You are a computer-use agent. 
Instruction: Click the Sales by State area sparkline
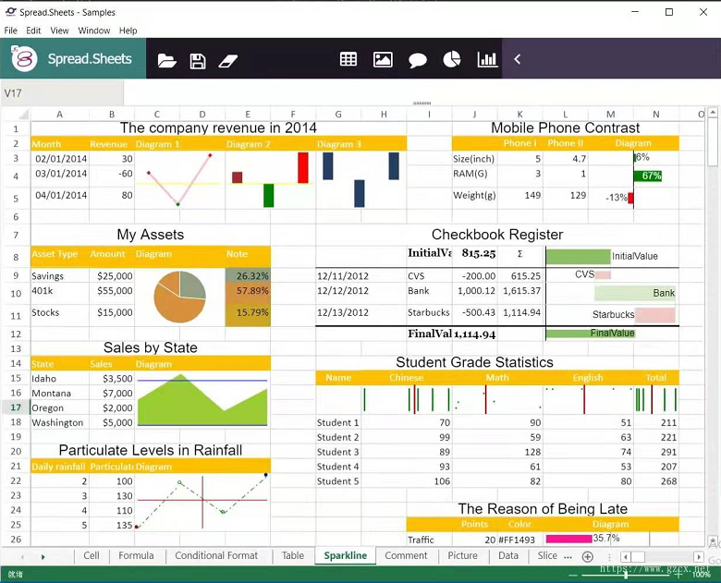pos(202,400)
